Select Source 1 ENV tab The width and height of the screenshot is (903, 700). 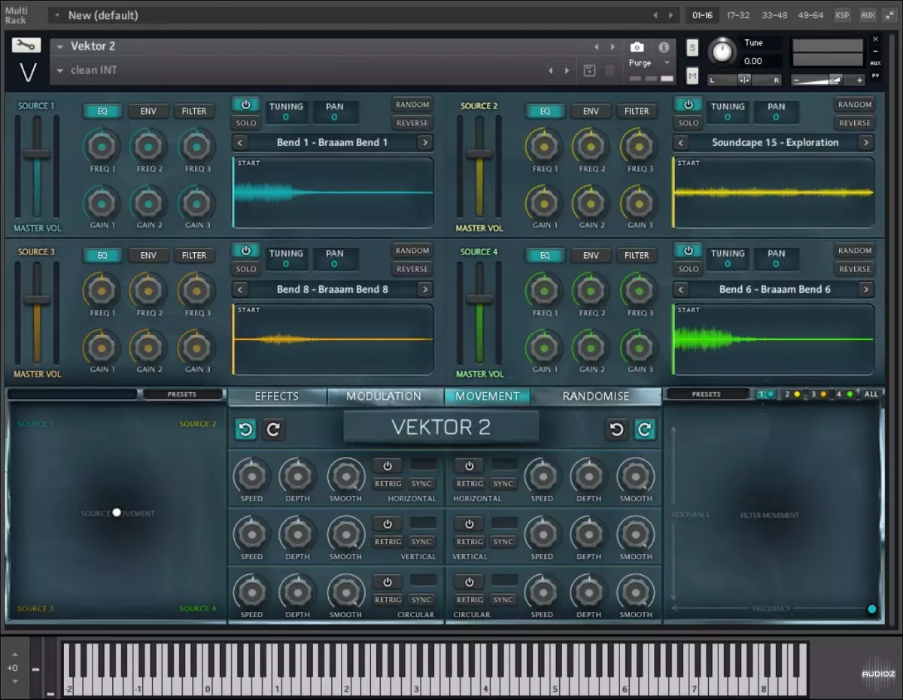(x=148, y=111)
